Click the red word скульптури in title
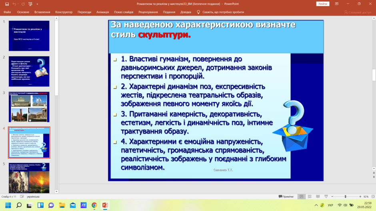This screenshot has height=211, width=376. point(164,35)
